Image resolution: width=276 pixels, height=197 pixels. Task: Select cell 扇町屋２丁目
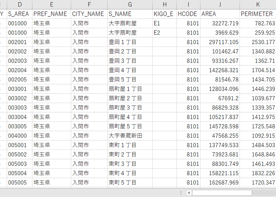pyautogui.click(x=130, y=98)
